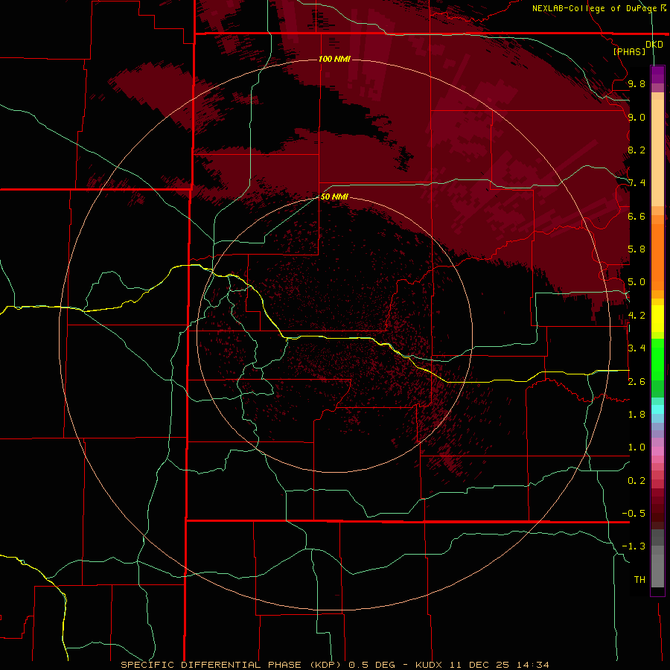Viewport: 670px width, 670px height.
Task: Click the TH threshold label
Action: [639, 580]
